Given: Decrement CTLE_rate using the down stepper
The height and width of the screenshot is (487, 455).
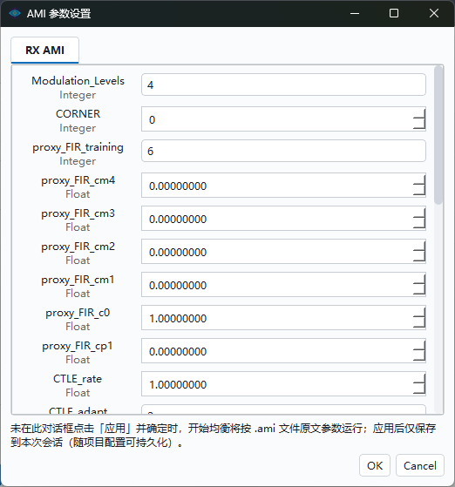Looking at the screenshot, I should 419,389.
